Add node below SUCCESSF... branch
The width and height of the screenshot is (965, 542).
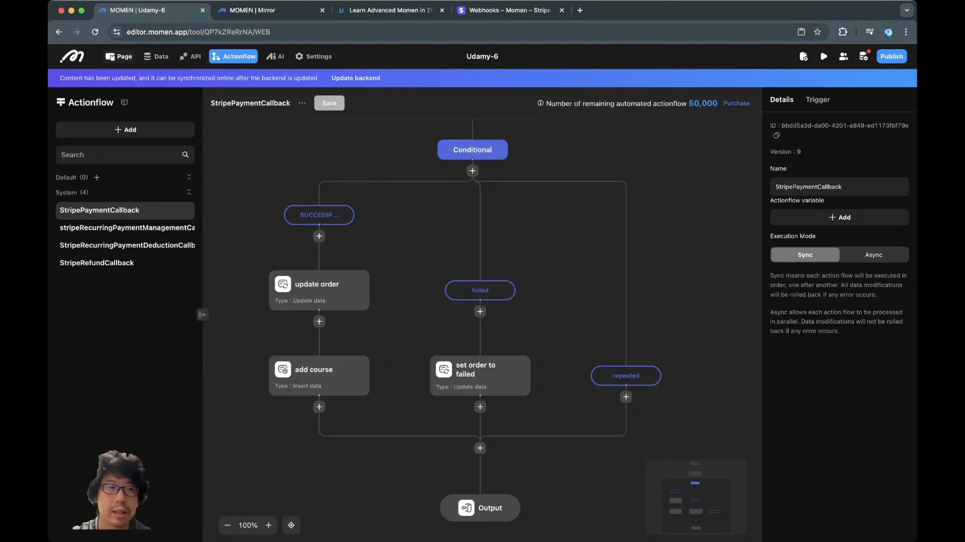(319, 236)
